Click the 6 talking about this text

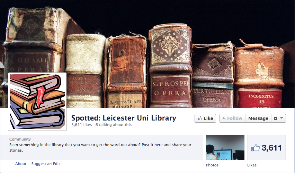click(x=114, y=125)
